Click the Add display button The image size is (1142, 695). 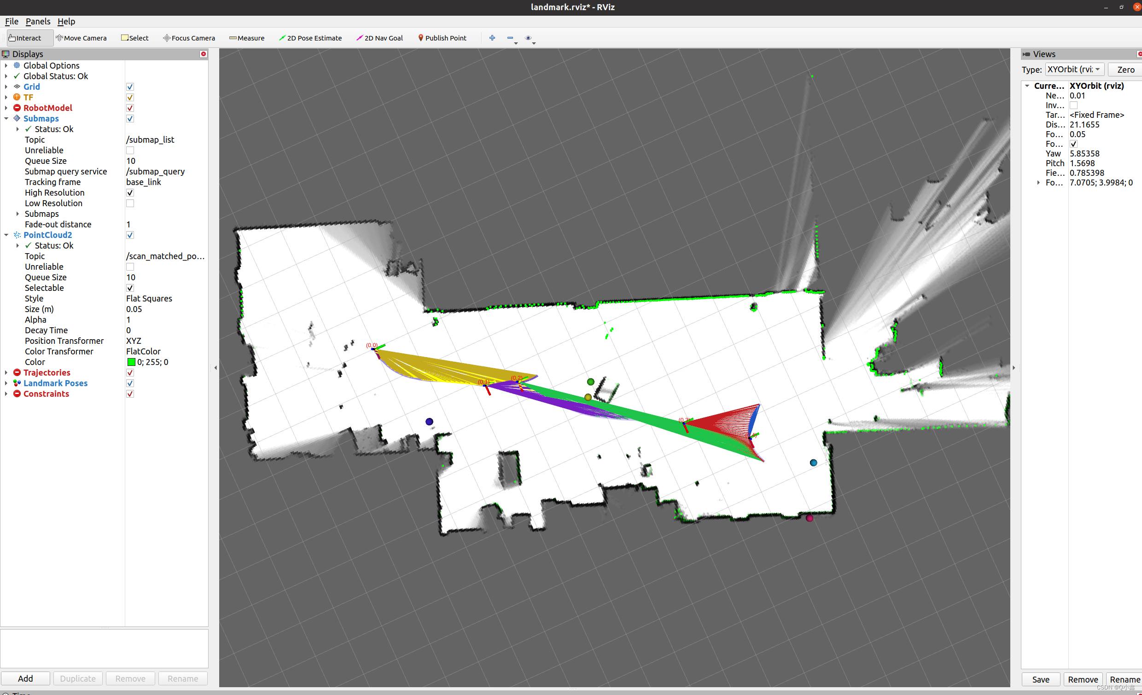(x=25, y=678)
